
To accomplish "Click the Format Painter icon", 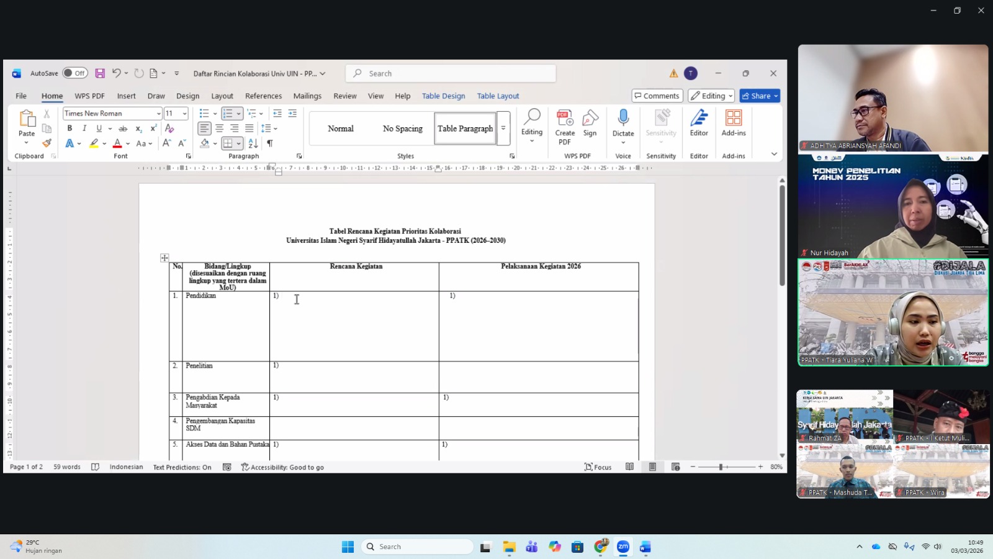I will tap(47, 143).
